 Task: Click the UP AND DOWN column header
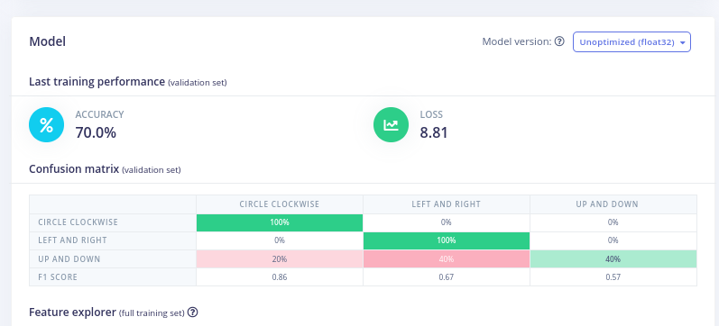[607, 204]
